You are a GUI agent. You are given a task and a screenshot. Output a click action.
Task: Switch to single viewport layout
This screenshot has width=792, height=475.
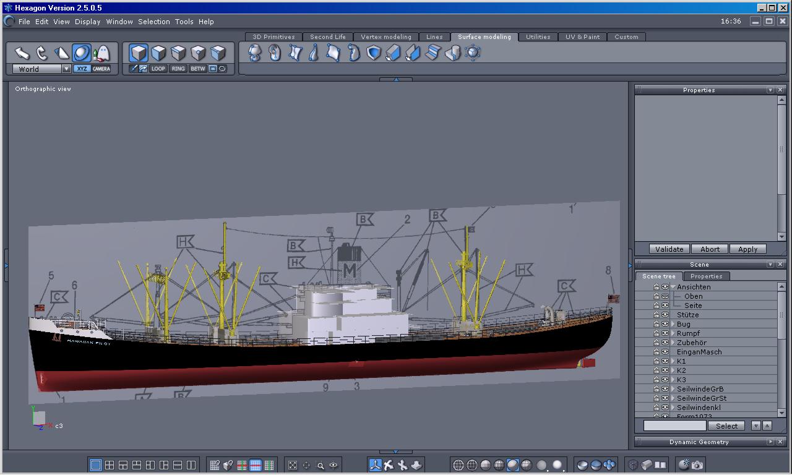coord(96,465)
